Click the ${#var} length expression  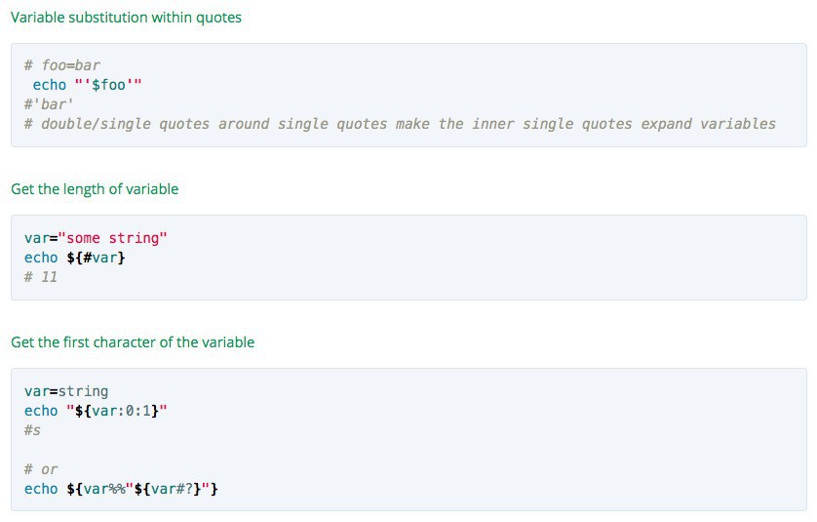[97, 258]
